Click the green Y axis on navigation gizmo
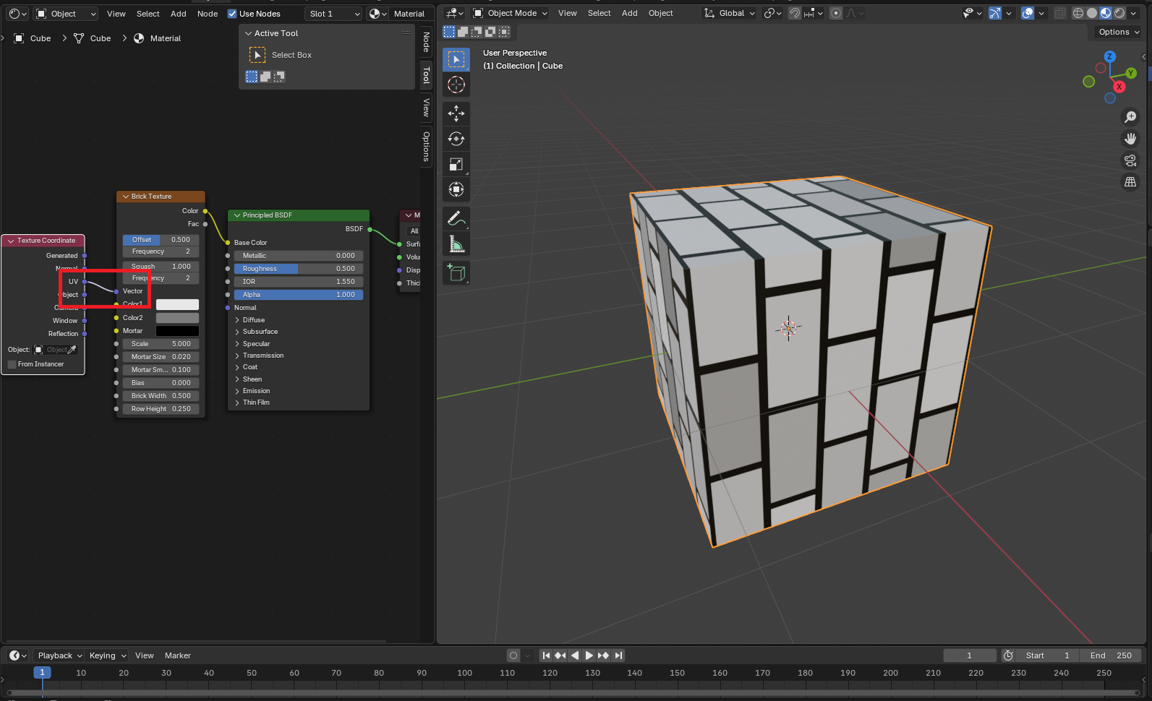This screenshot has width=1152, height=701. tap(1131, 73)
